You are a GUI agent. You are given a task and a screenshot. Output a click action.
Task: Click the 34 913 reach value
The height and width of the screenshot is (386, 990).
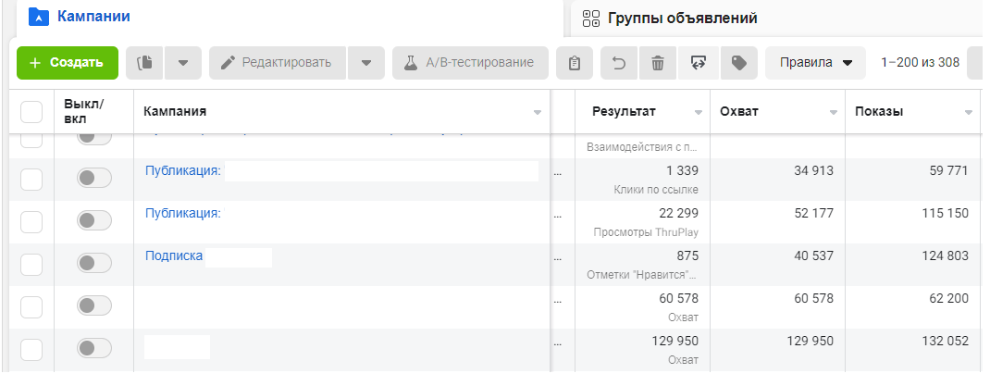(x=814, y=170)
